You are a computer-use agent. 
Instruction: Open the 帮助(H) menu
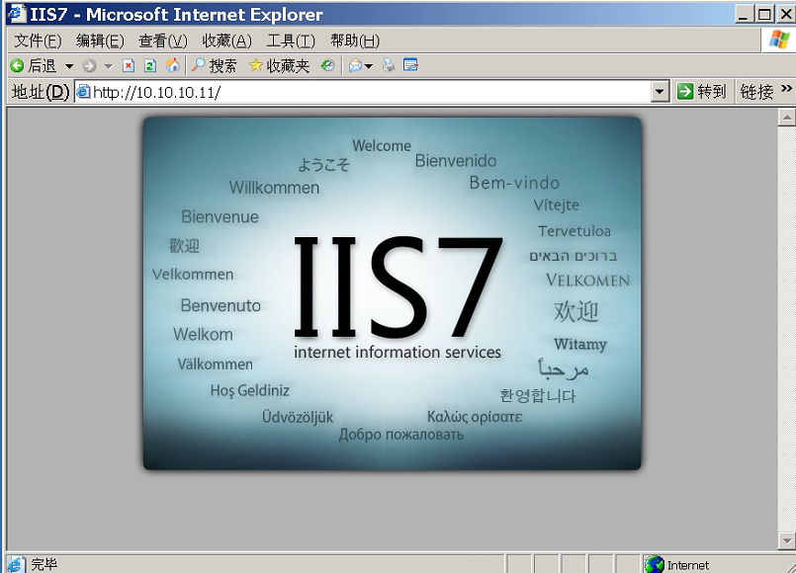[x=355, y=41]
